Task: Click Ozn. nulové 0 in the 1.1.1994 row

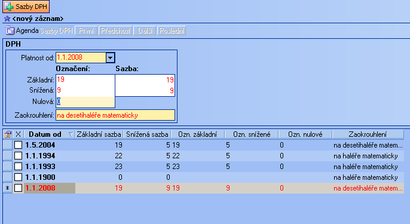Action: (x=305, y=156)
